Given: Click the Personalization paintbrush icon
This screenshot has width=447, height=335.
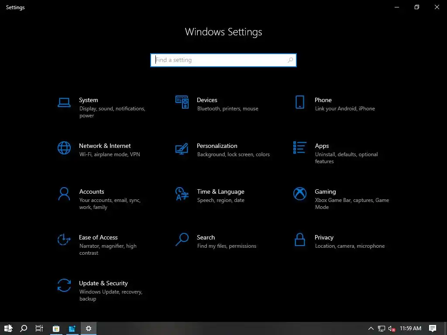Looking at the screenshot, I should coord(182,148).
